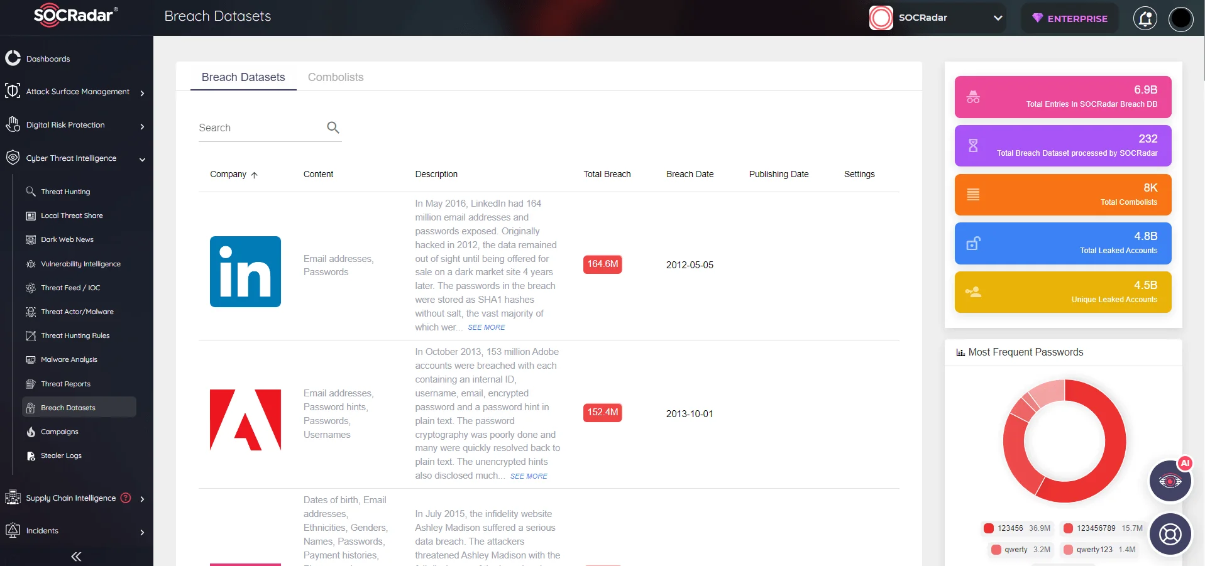Open Vulnerability Intelligence
The height and width of the screenshot is (566, 1205).
[80, 264]
